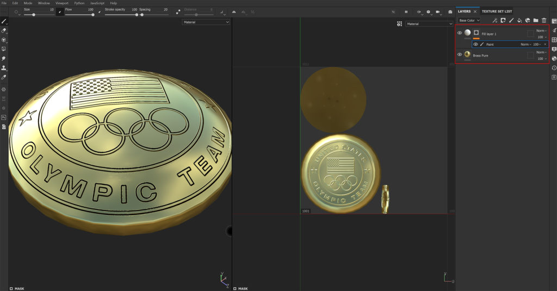Select the Eraser tool
Screen dimensions: 557x291
click(x=4, y=30)
